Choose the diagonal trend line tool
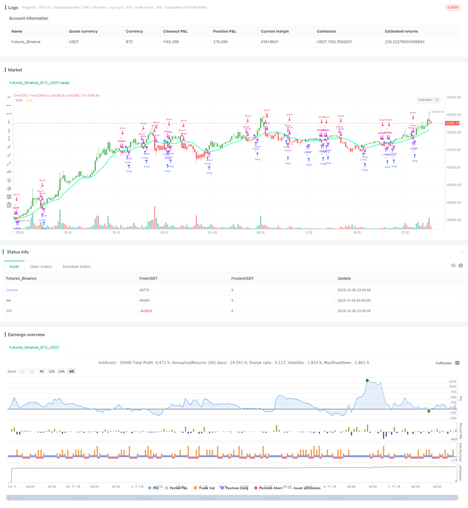468x508 pixels. (9, 147)
